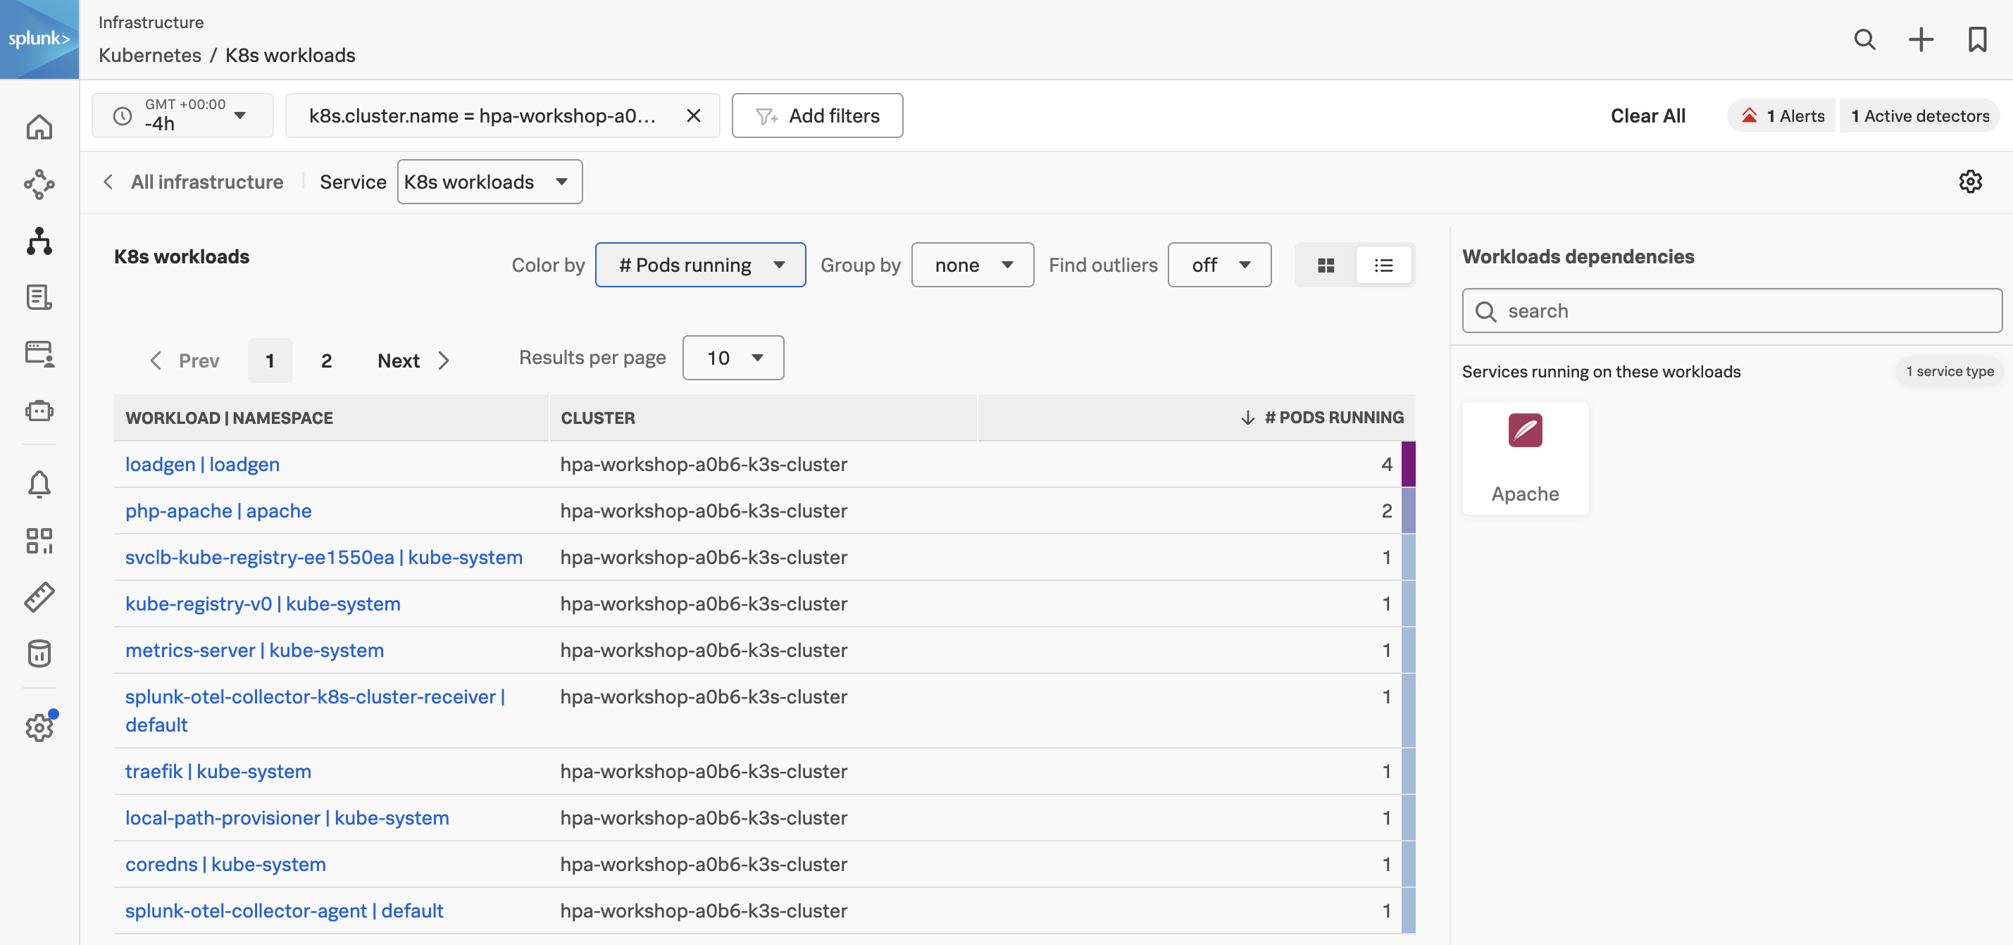Click the color bar for php-apache row
Viewport: 2013px width, 945px height.
[1408, 511]
